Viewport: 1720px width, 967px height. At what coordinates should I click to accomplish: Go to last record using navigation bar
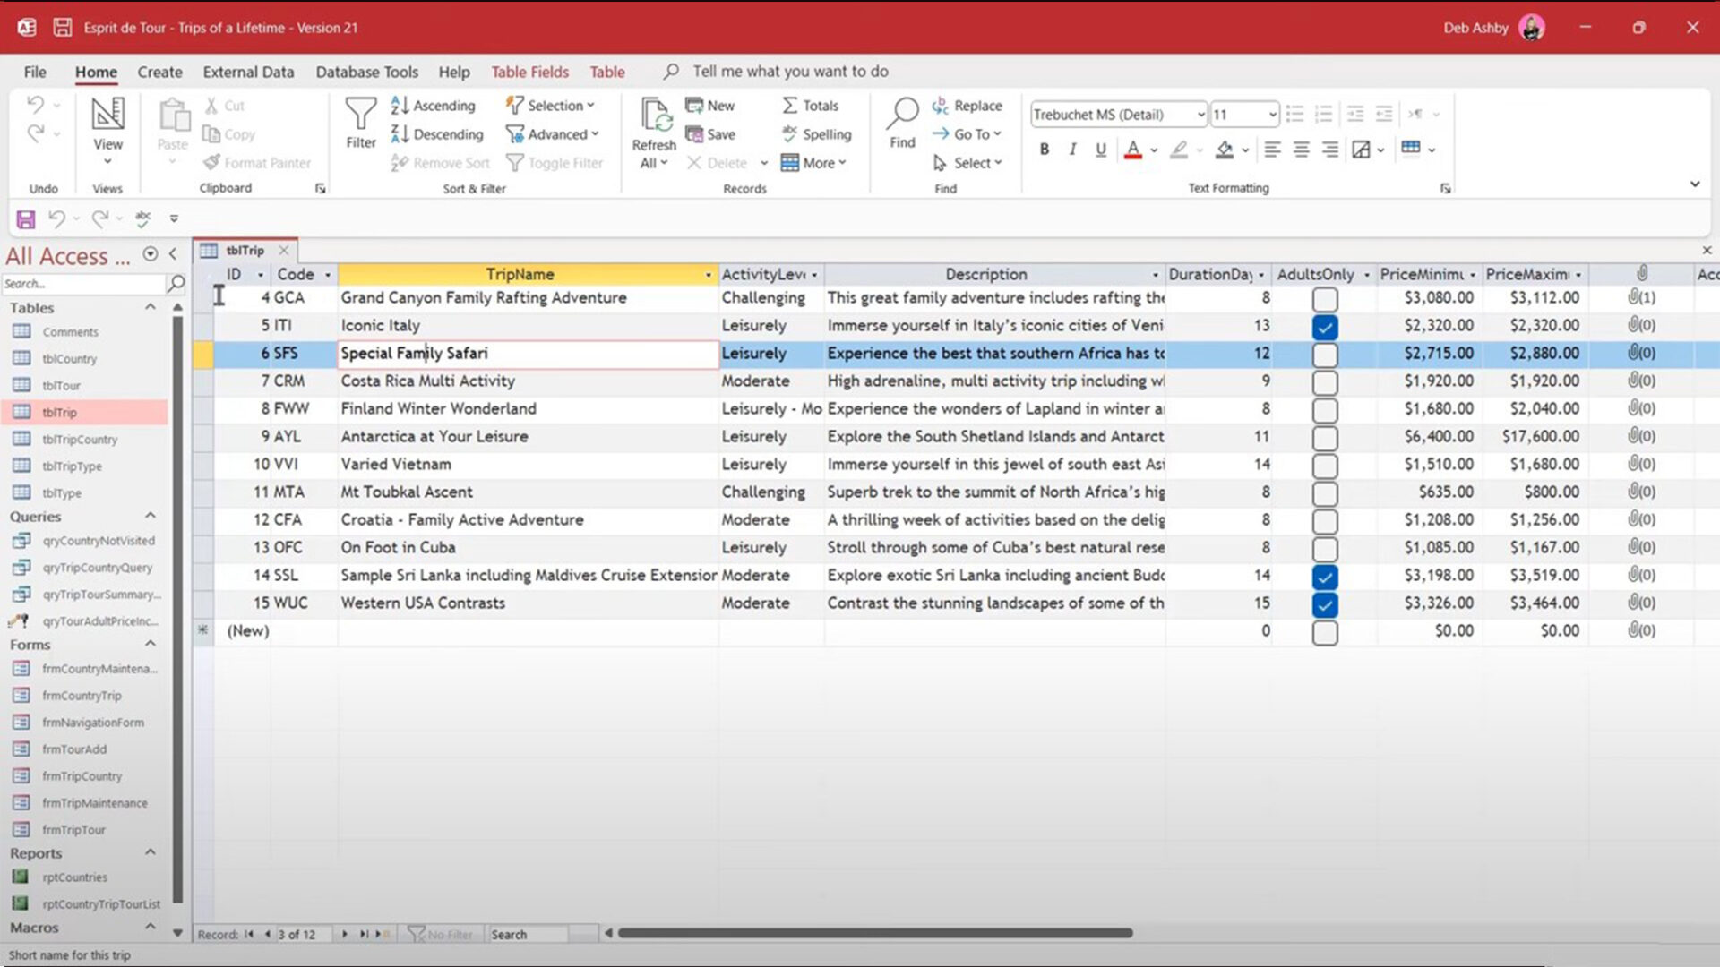365,934
